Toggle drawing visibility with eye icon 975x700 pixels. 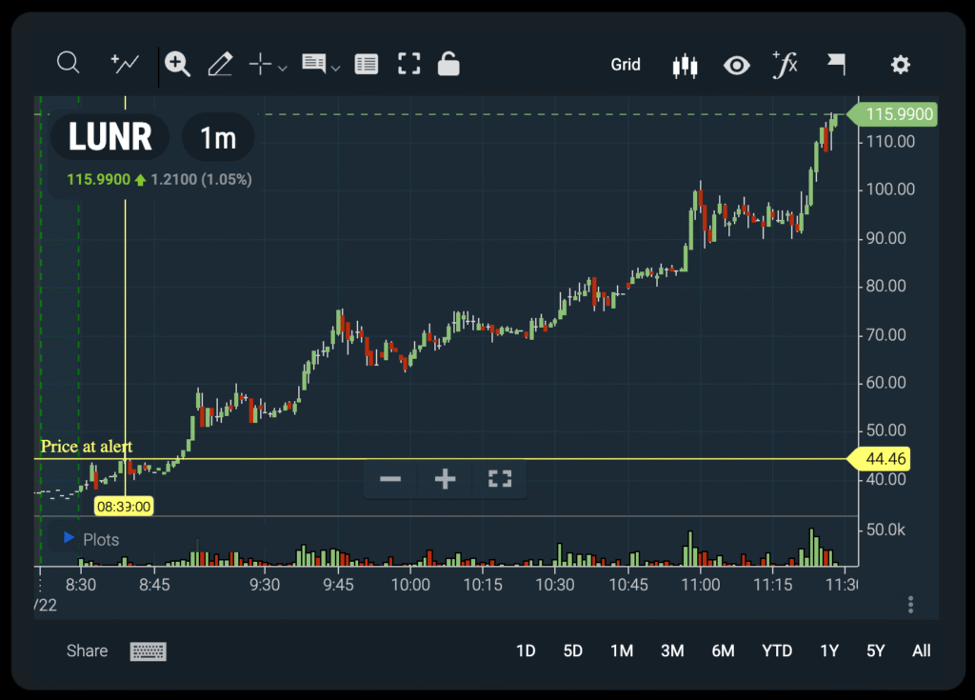[737, 65]
